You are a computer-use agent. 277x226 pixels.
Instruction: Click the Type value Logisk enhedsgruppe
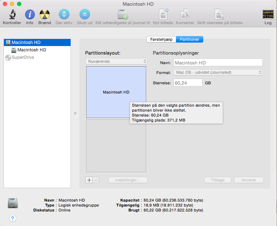[79, 205]
